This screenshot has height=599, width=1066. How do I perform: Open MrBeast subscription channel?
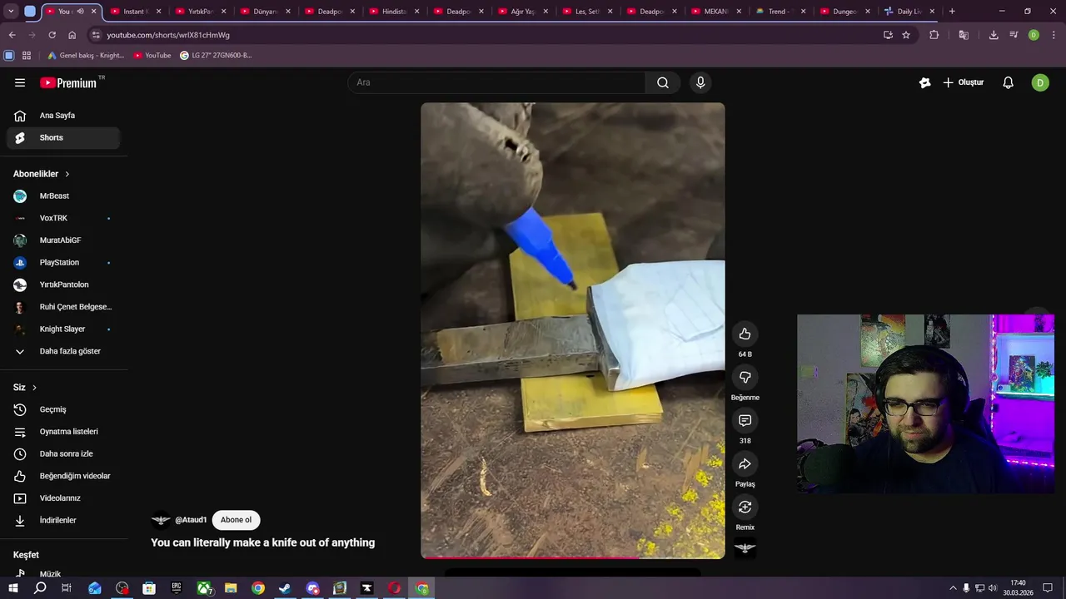pyautogui.click(x=63, y=196)
